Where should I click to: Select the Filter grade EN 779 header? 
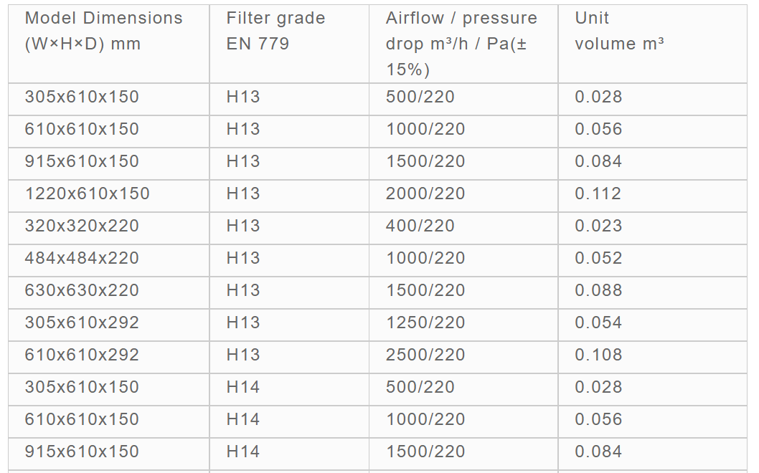pos(276,31)
